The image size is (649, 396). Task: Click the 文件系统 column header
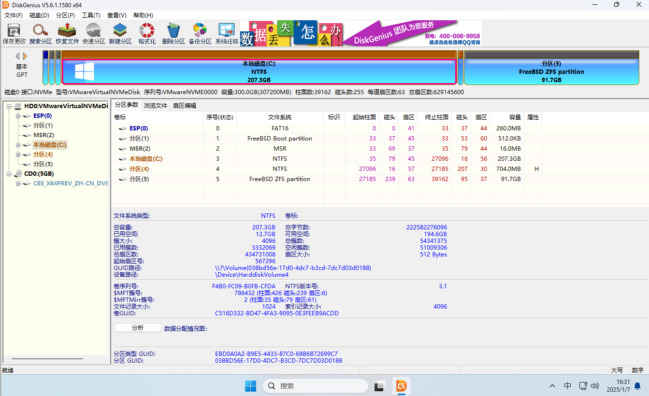coord(280,117)
